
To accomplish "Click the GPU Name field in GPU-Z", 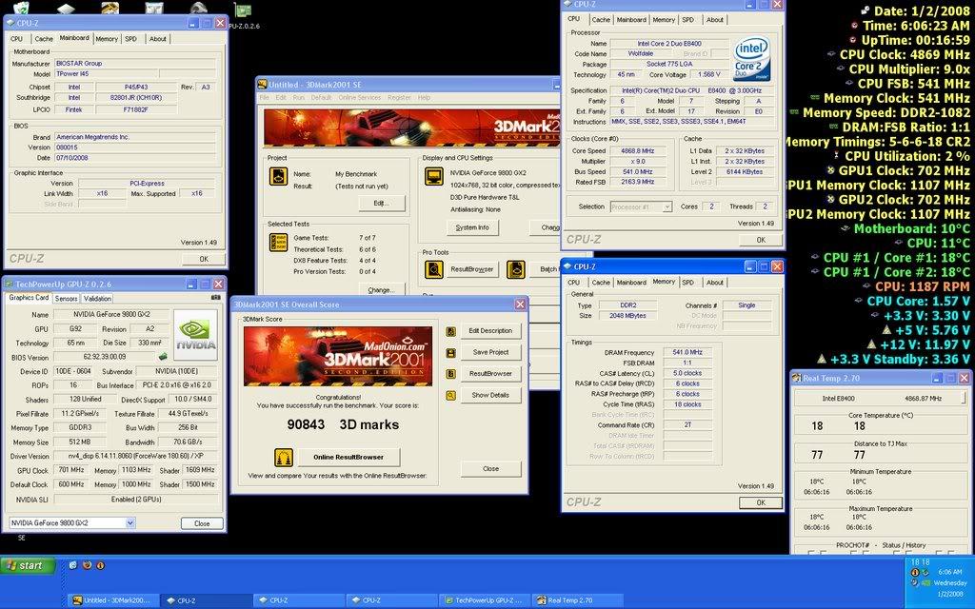I will 111,314.
